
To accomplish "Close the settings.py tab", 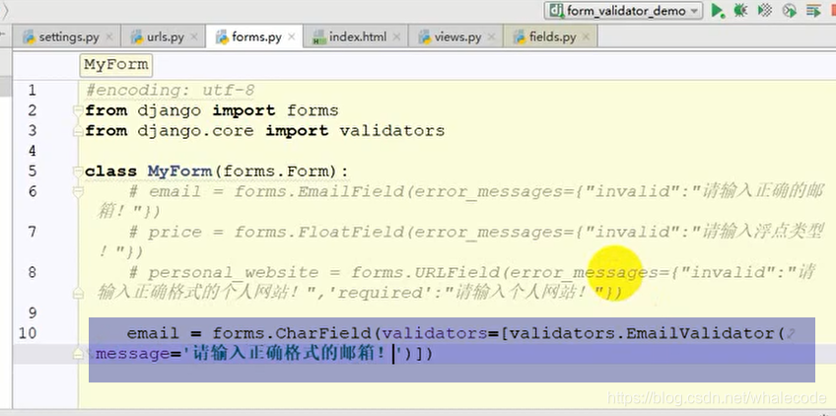I will pos(109,37).
